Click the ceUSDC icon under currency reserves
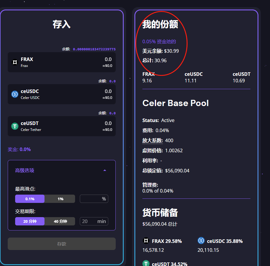Viewport: 270px width, 266px height. coord(201,241)
